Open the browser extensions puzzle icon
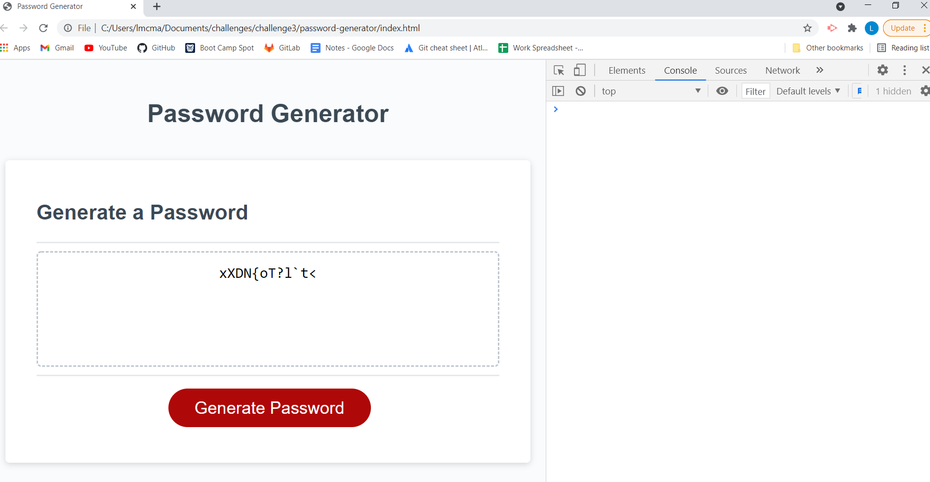 [x=852, y=28]
